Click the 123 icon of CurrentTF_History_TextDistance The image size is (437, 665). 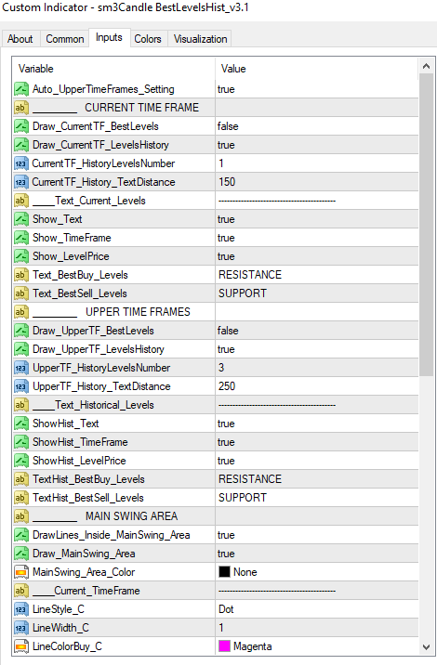tap(20, 182)
